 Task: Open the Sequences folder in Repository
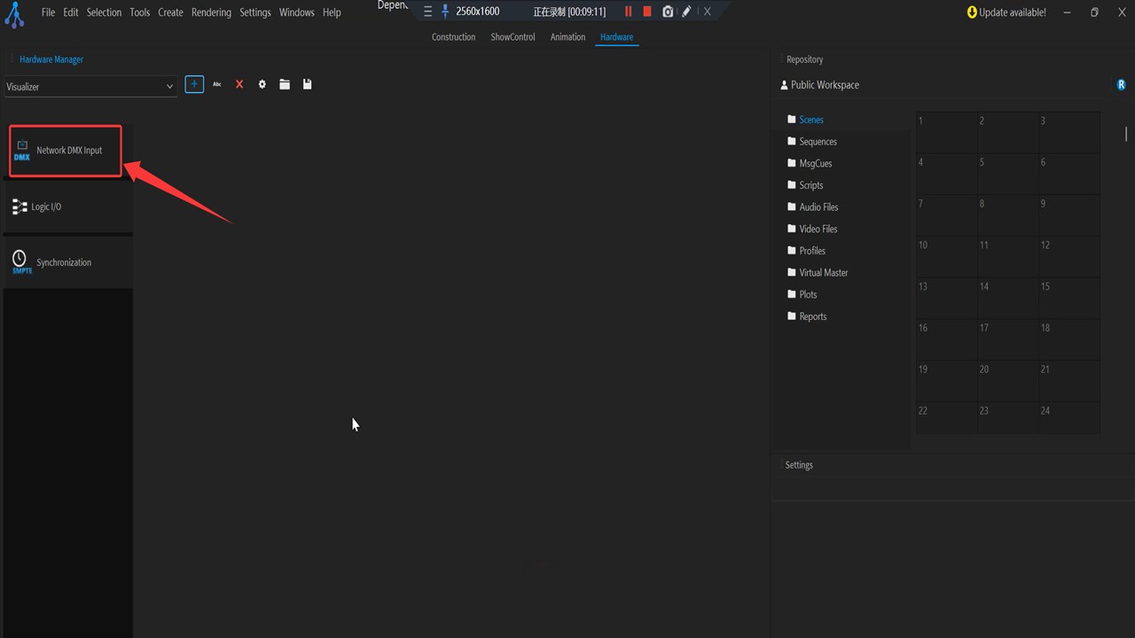818,142
